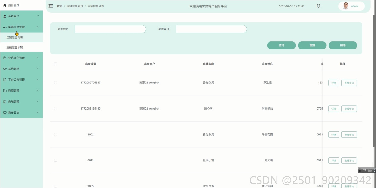The width and height of the screenshot is (376, 188).
Task: Click the 重置 button
Action: click(x=312, y=45)
